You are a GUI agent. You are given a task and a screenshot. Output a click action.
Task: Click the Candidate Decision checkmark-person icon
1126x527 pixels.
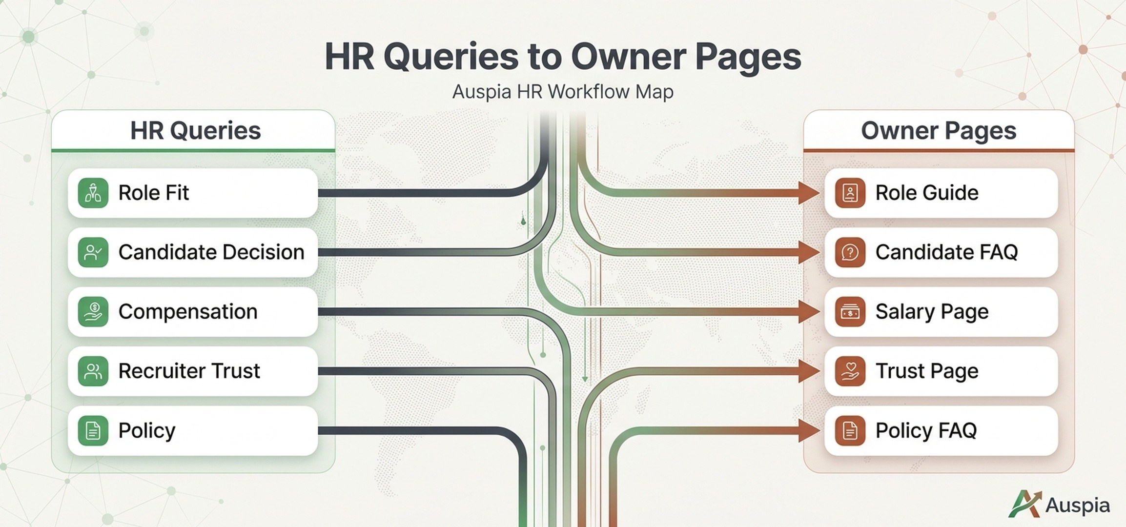(x=93, y=252)
